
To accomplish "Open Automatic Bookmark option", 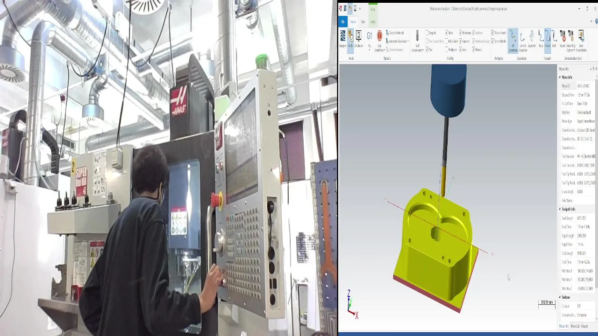I will 397,41.
